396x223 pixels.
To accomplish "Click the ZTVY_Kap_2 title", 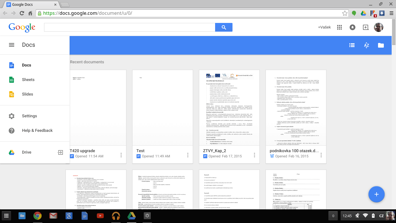I will (215, 151).
